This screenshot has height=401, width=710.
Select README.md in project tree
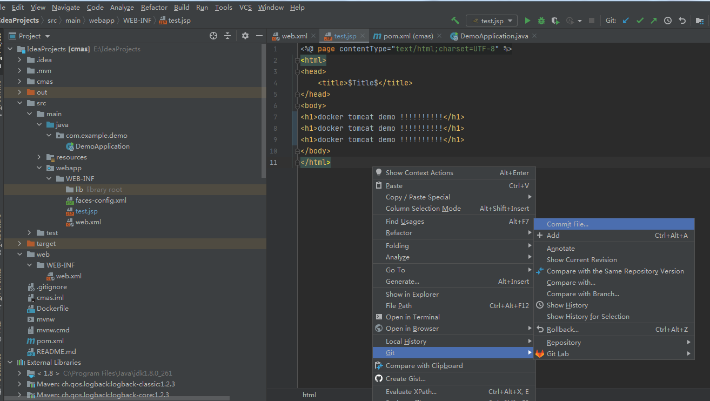click(56, 351)
